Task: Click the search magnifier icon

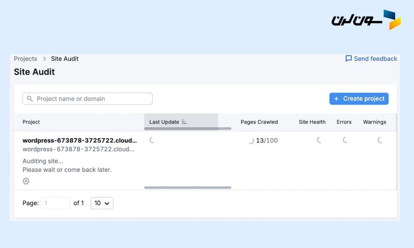Action: pyautogui.click(x=30, y=99)
